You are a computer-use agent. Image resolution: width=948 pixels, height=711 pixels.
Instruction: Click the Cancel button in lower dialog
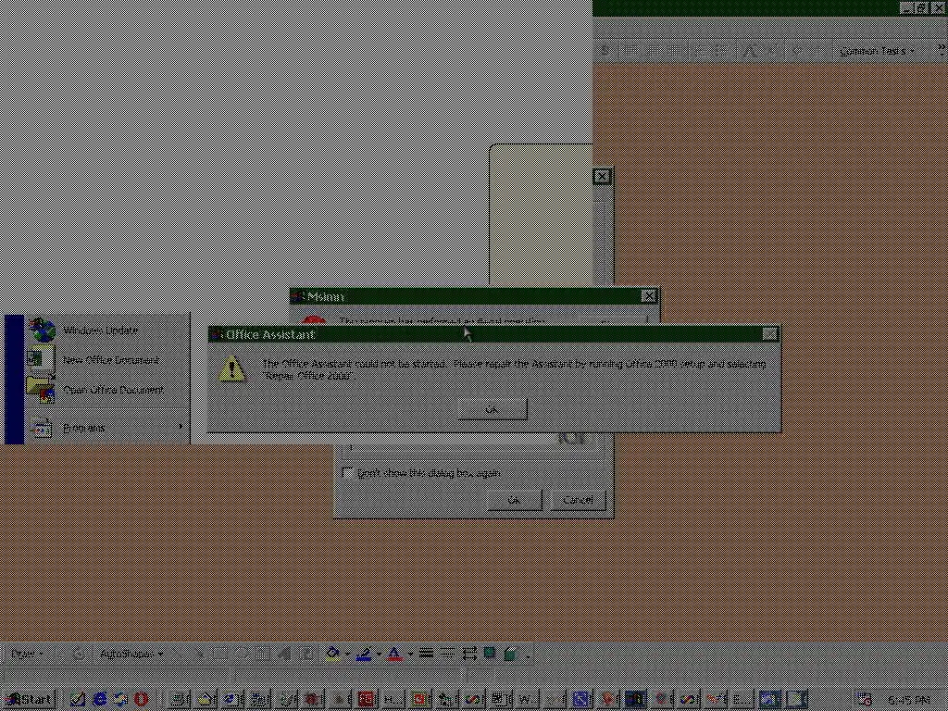point(578,500)
